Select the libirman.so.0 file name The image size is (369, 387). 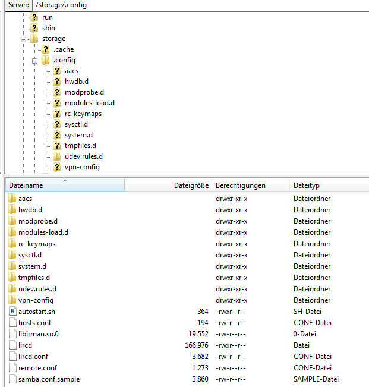click(39, 334)
